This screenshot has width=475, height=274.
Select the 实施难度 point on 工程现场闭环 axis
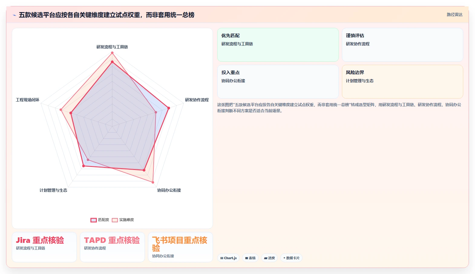pos(61,110)
